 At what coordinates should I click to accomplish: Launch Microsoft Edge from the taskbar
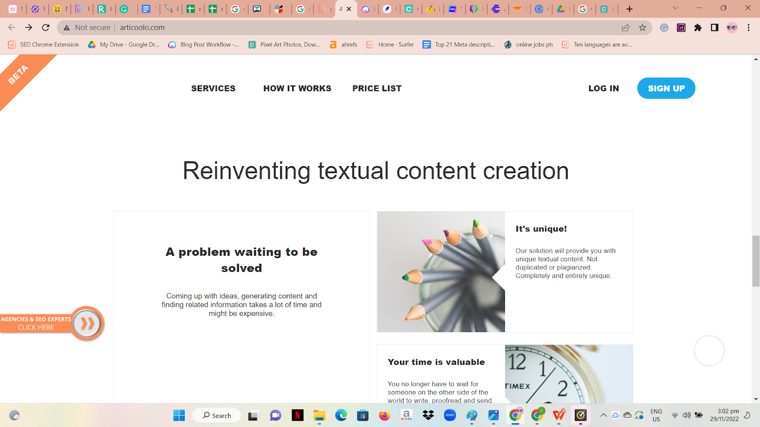point(341,416)
